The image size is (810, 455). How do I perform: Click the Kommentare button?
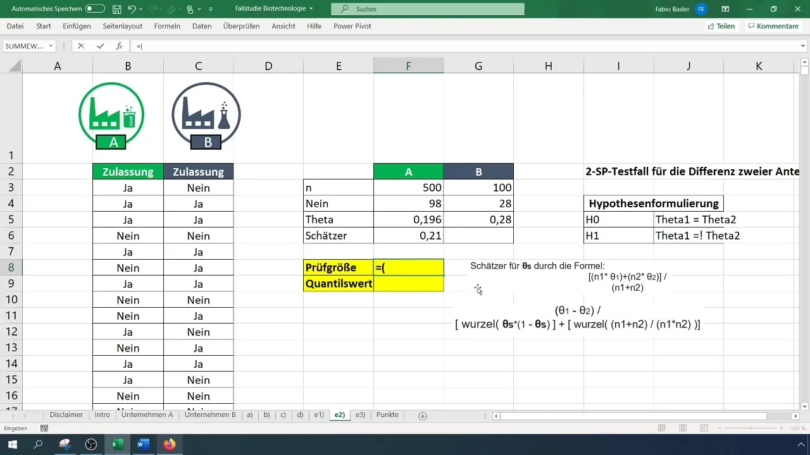773,26
